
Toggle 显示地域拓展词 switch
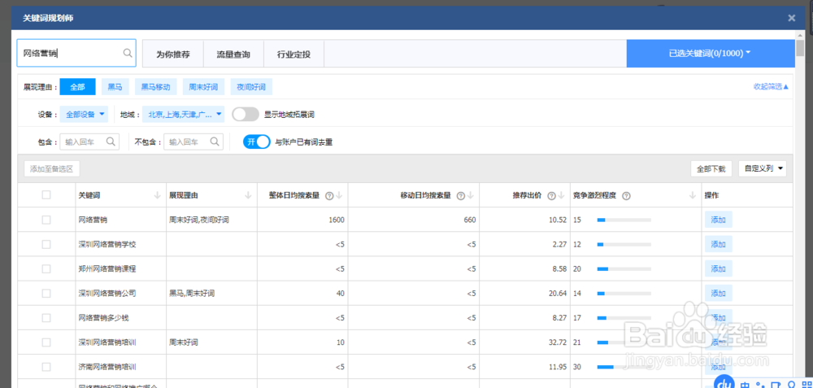pyautogui.click(x=246, y=114)
